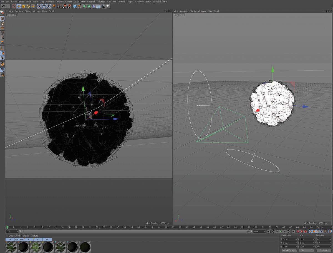Switch to the No Layer tab in material manager
This screenshot has height=253, width=333.
point(19,239)
